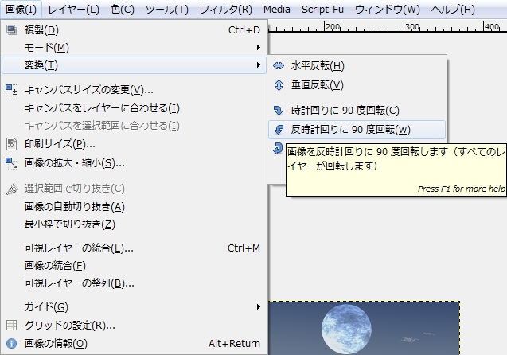
Task: Choose 反時計回りに 90 度回転(W)
Action: click(x=357, y=130)
